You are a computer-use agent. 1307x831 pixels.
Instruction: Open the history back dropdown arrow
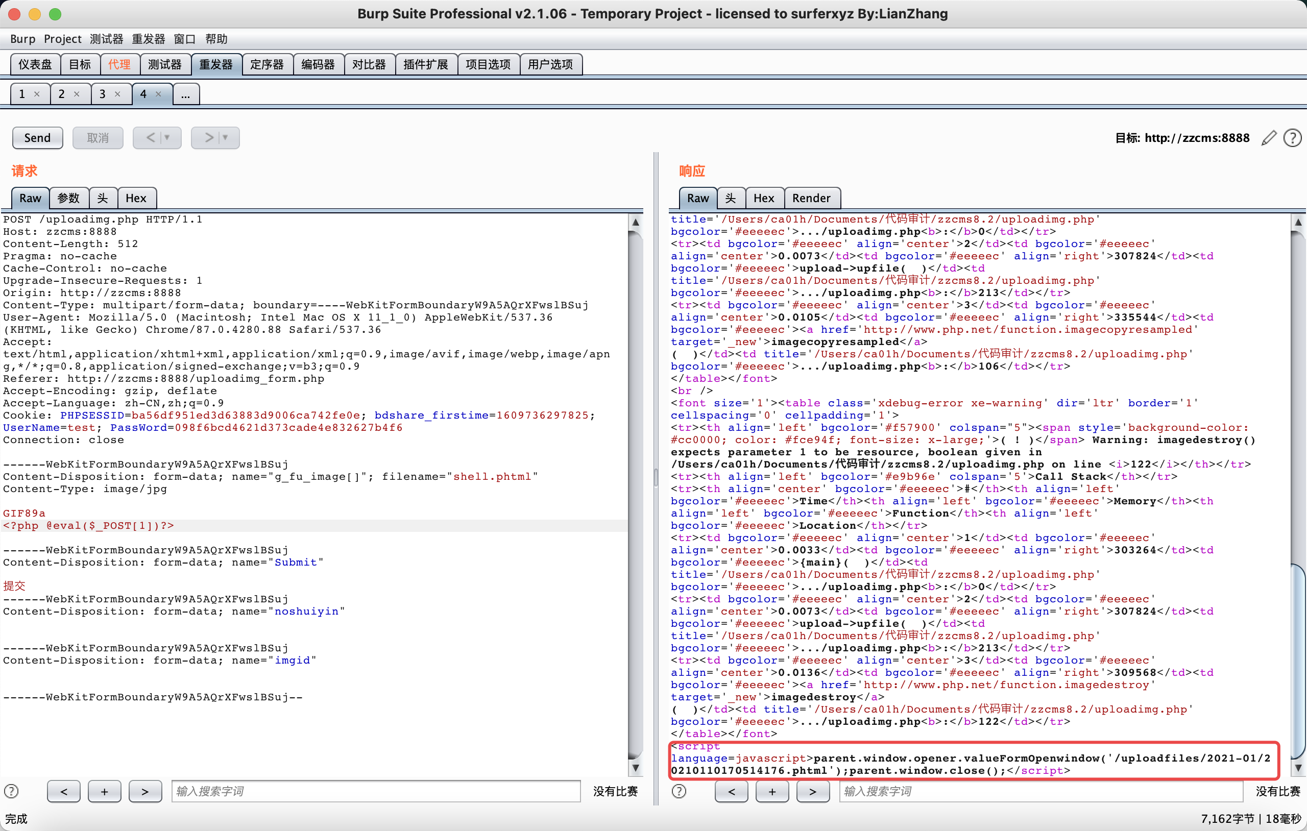(167, 138)
